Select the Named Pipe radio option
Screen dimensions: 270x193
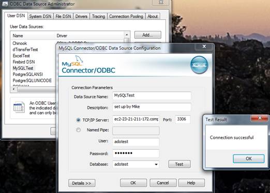[78, 130]
